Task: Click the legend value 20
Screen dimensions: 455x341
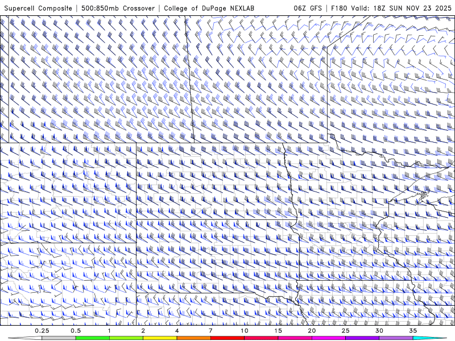Action: pyautogui.click(x=312, y=331)
